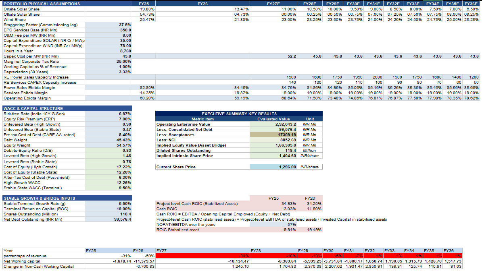The width and height of the screenshot is (482, 271).
Task: Select the FY25 Net Working capital -4,678.74 cell
Action: coord(109,261)
